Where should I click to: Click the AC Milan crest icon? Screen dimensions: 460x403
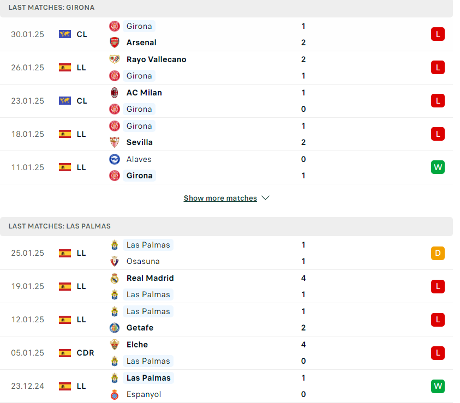coord(115,93)
